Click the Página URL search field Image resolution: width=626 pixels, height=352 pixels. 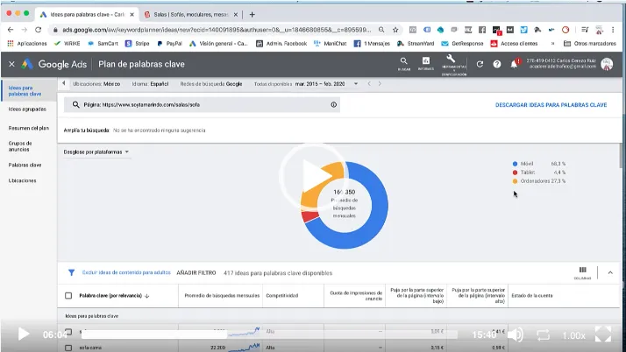202,105
